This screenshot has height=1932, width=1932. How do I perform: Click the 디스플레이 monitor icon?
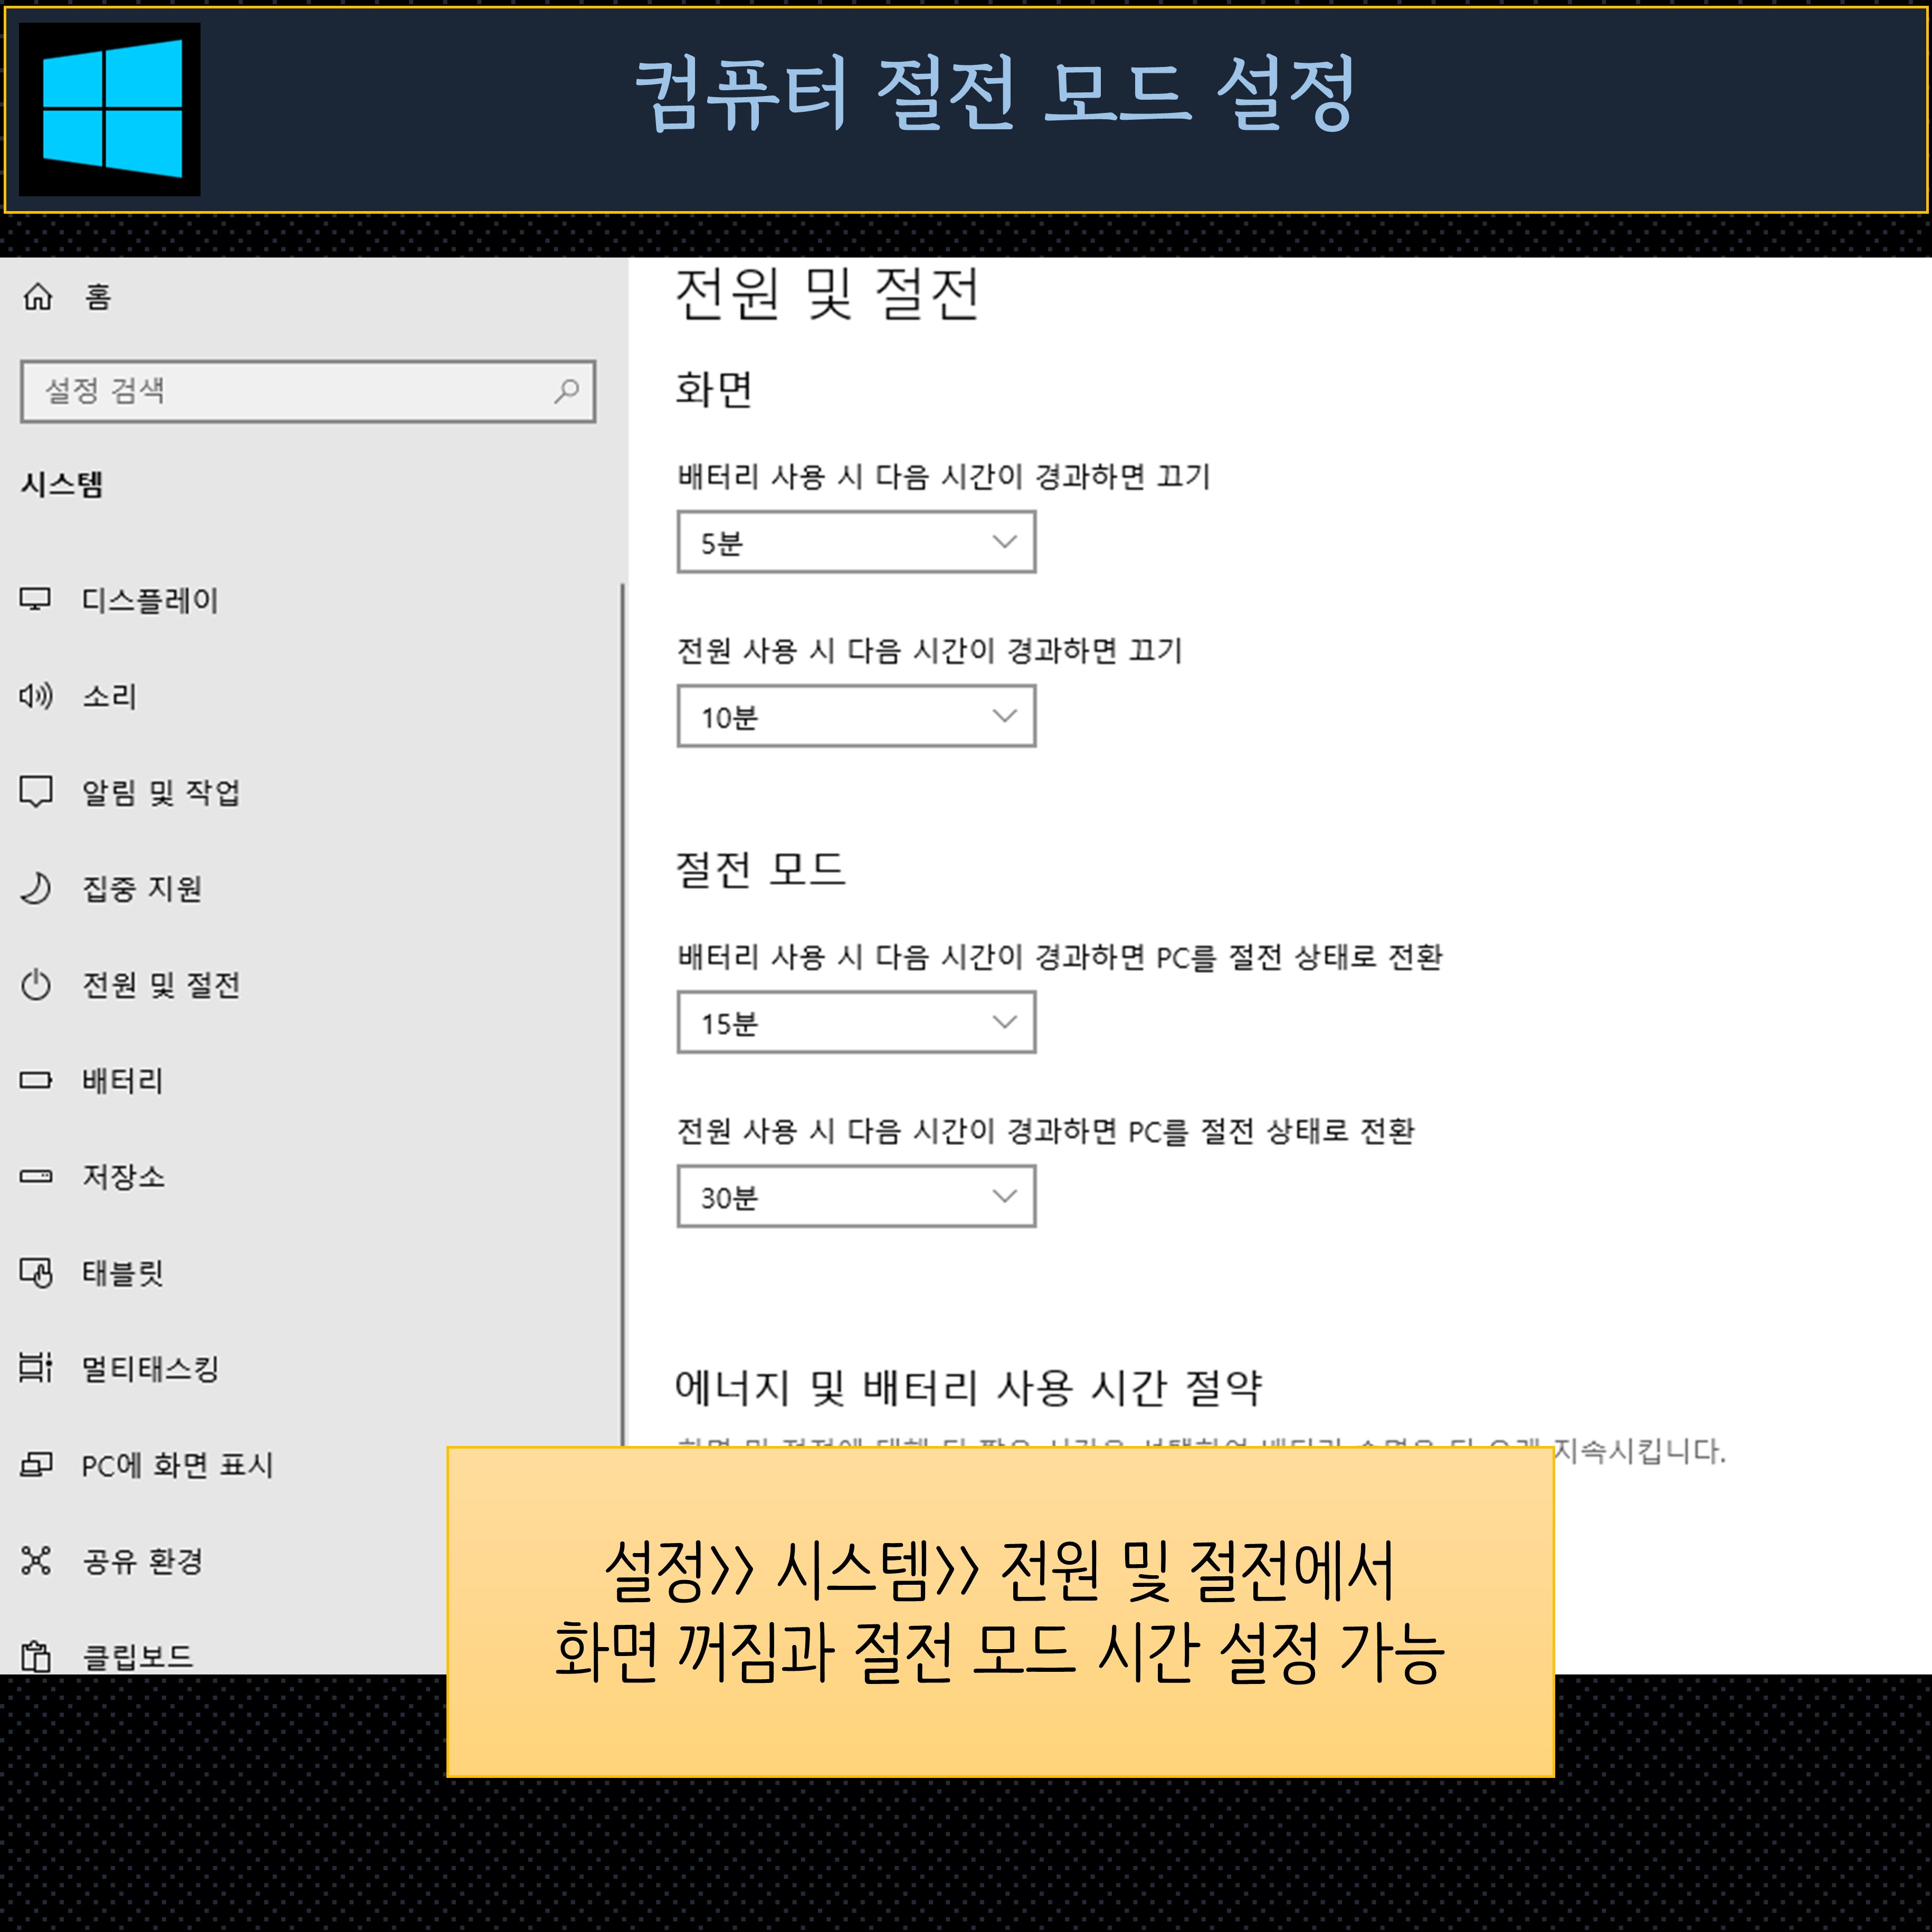[36, 599]
